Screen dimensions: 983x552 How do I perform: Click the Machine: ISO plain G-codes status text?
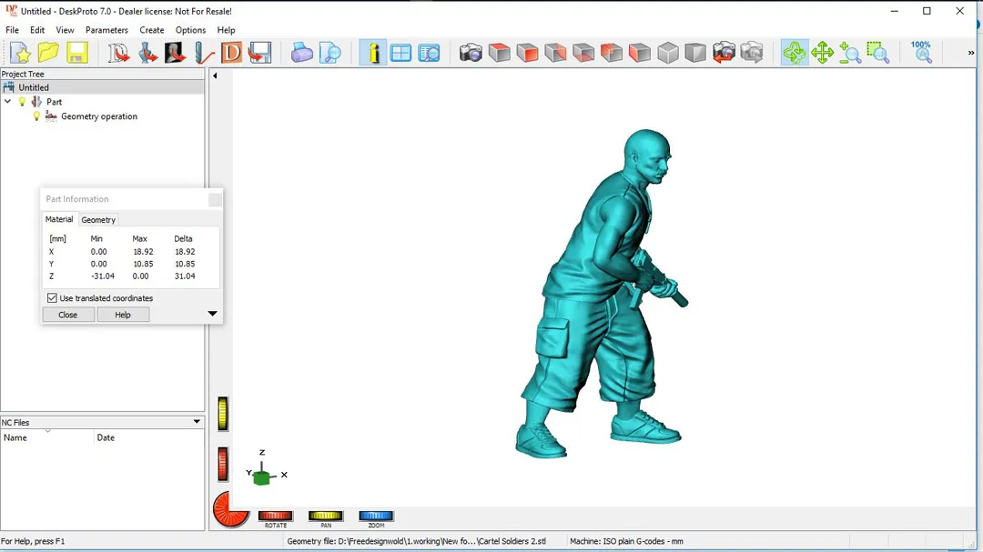(626, 541)
